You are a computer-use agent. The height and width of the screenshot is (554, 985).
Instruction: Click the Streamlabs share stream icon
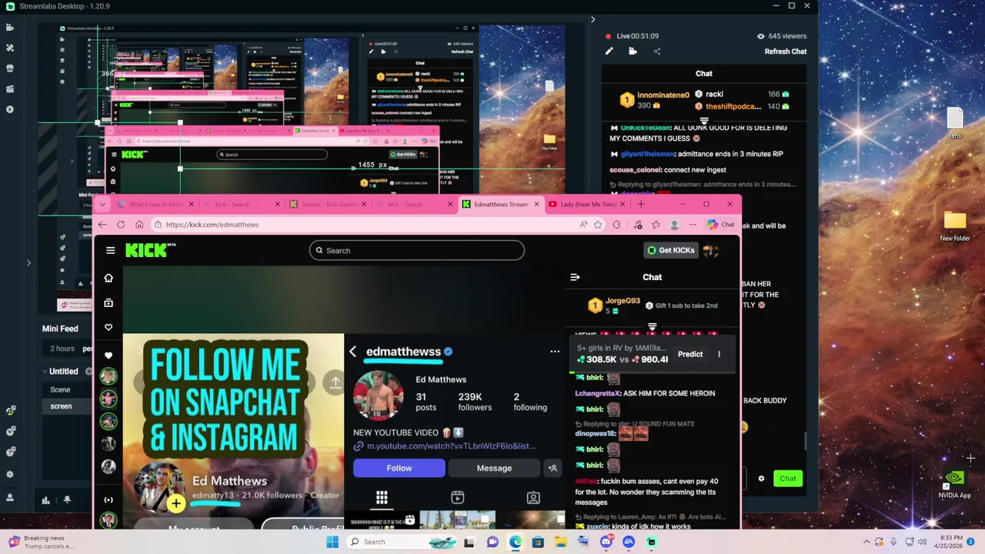(x=657, y=52)
